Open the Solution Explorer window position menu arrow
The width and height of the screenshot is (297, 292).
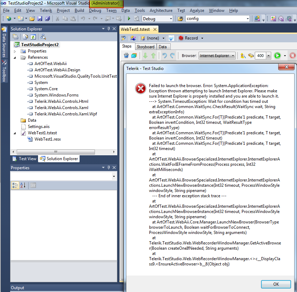tap(103, 29)
